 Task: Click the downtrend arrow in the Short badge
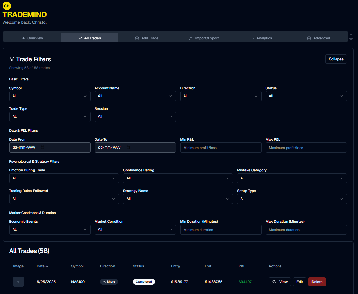(x=104, y=282)
